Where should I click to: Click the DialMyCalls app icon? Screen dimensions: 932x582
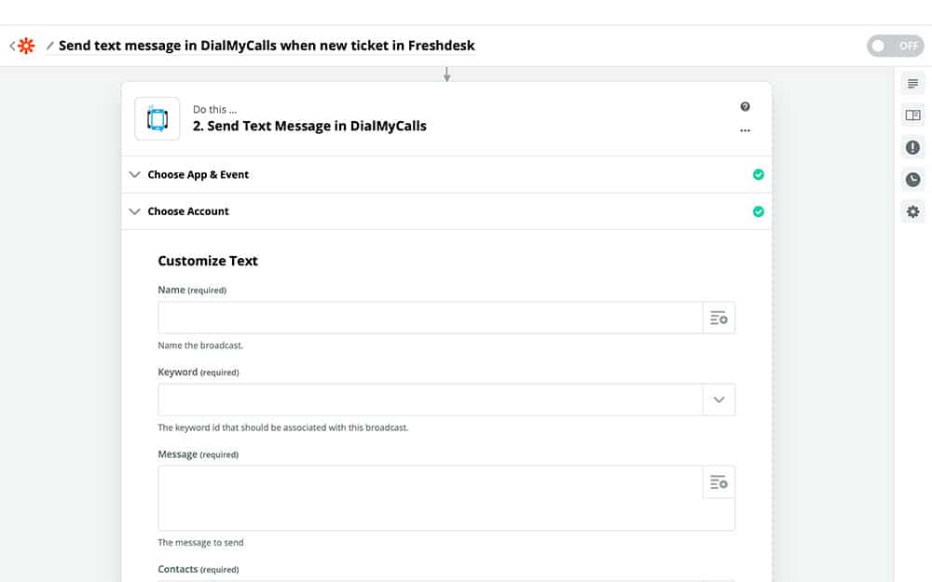coord(158,119)
